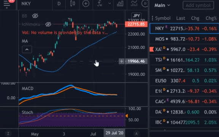Open the candlestick chart style icon
Image resolution: width=219 pixels, height=137 pixels.
pos(73,3)
